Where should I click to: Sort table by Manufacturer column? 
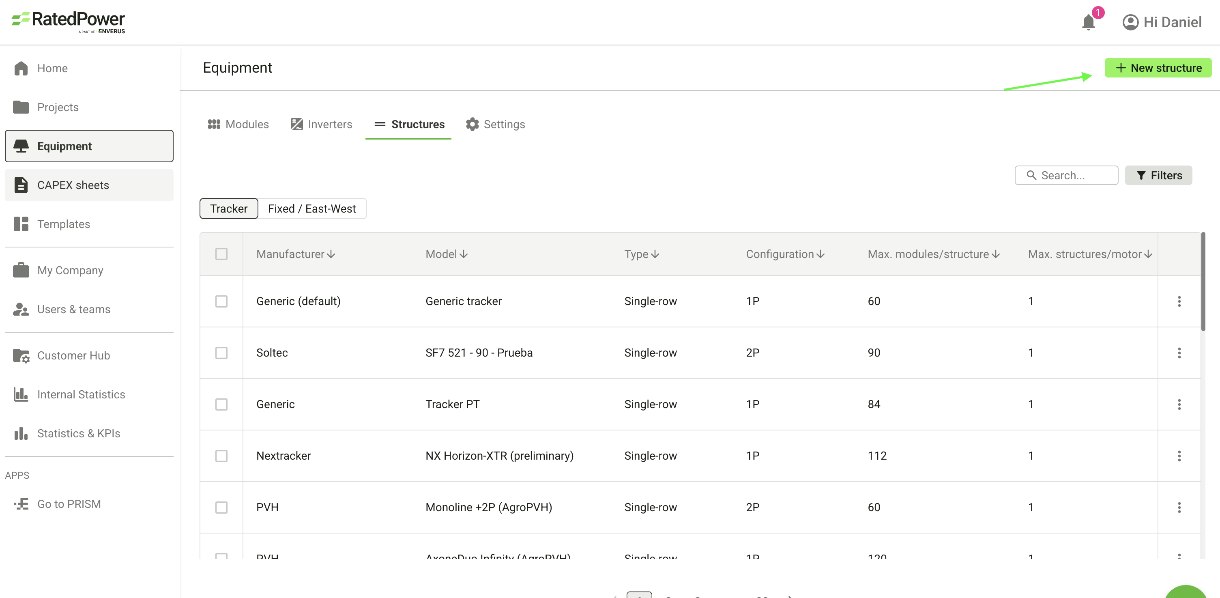click(296, 254)
